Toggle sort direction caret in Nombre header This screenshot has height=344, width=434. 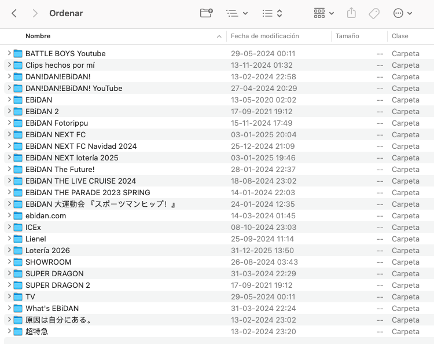[219, 36]
